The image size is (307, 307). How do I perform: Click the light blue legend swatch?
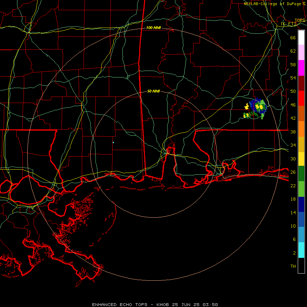click(x=301, y=235)
